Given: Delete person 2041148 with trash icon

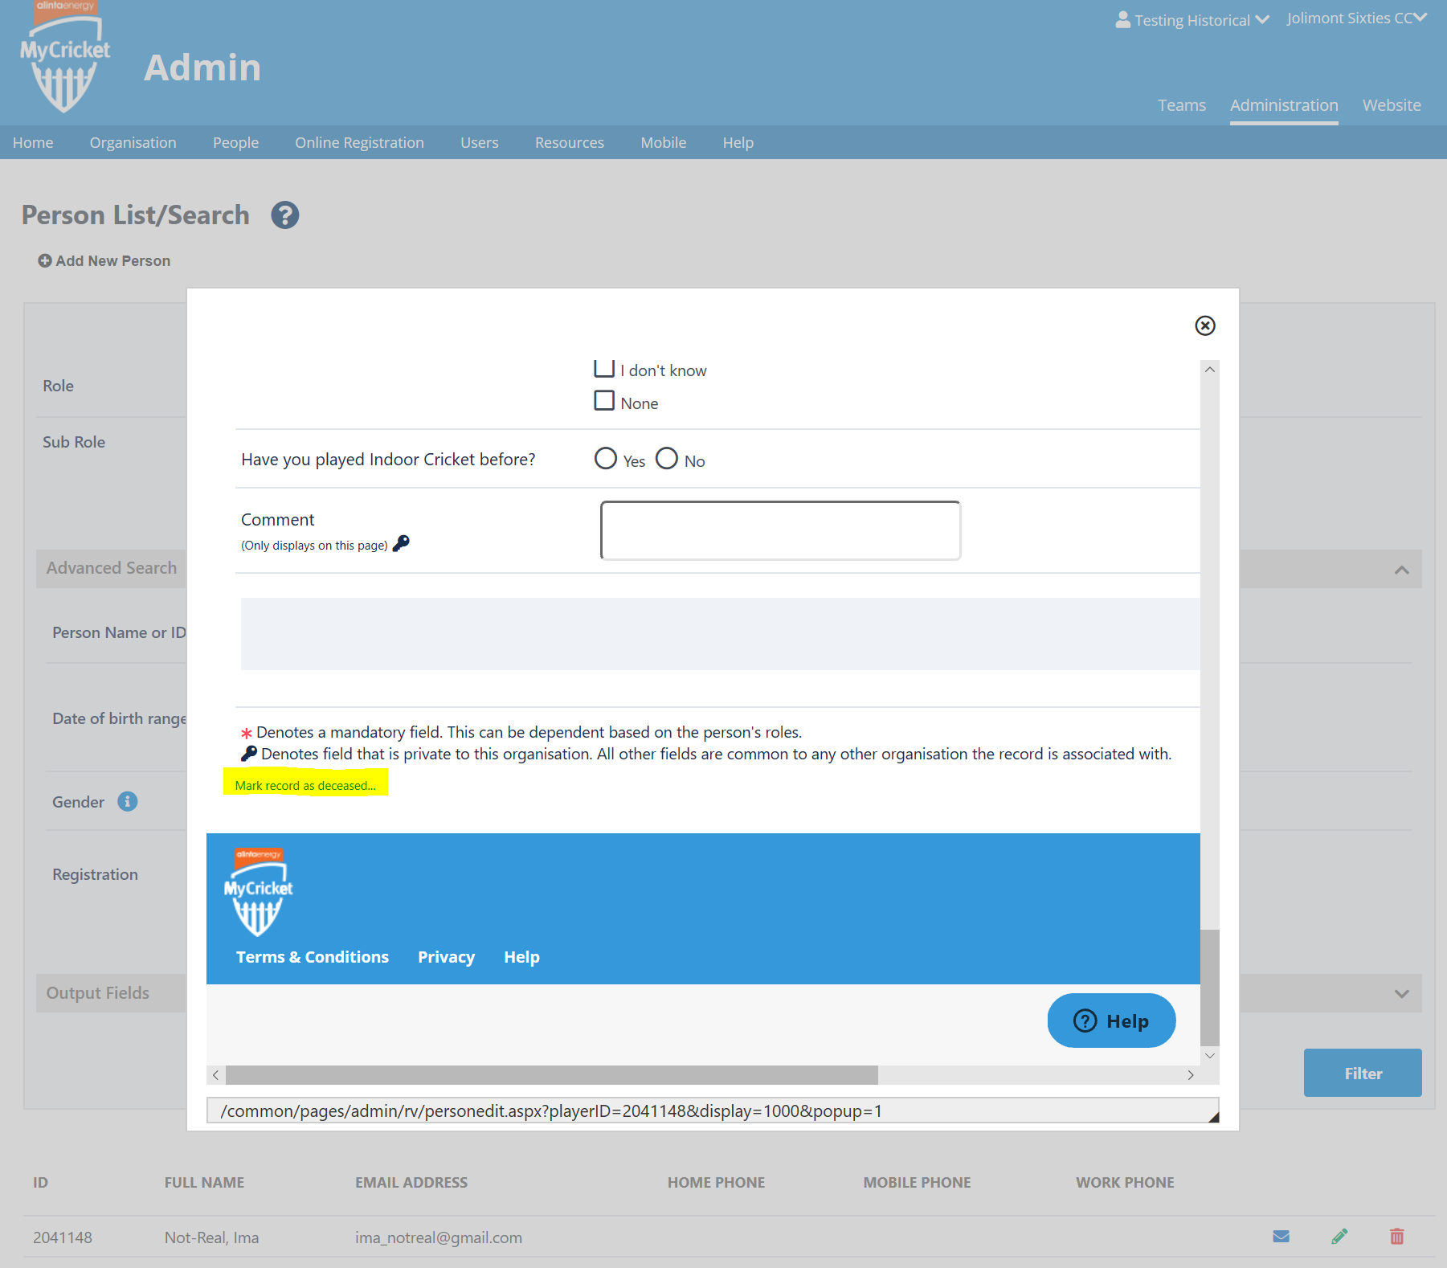Looking at the screenshot, I should point(1396,1237).
